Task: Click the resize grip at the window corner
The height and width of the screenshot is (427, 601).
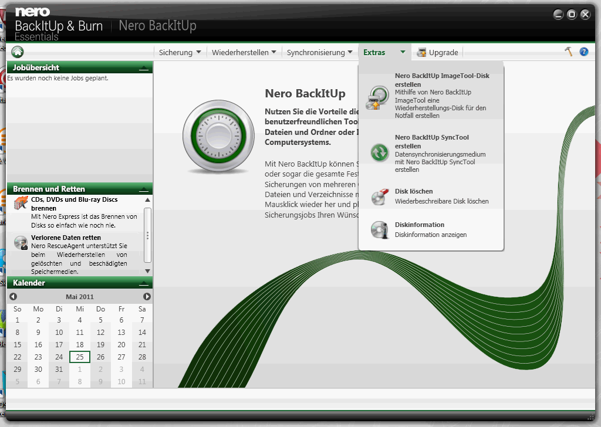Action: pyautogui.click(x=590, y=416)
